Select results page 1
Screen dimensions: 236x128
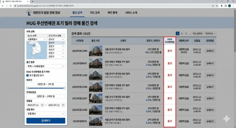177,34
